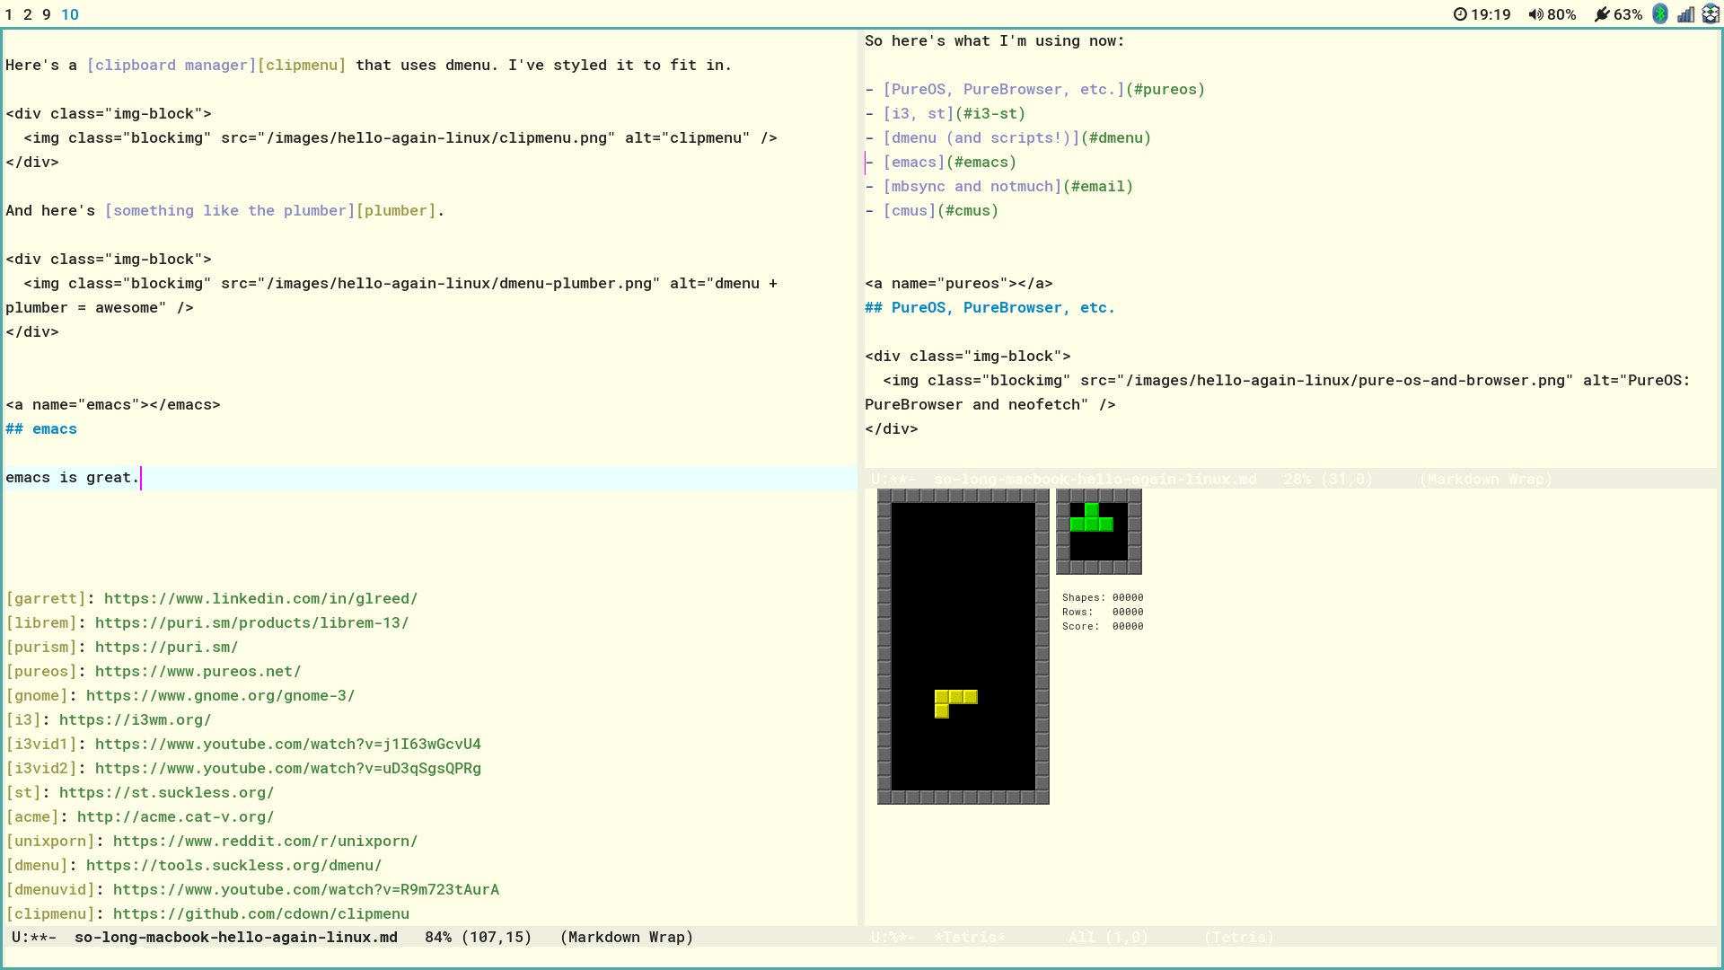
Task: Click the Bluetooth icon in the system tray
Action: (x=1659, y=14)
